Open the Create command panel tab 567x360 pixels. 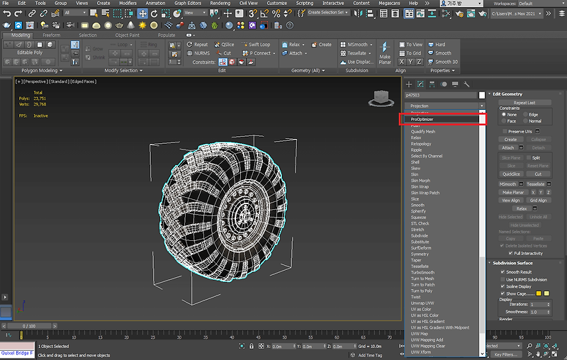point(408,84)
